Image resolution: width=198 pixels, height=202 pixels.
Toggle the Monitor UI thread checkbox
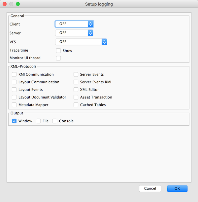pyautogui.click(x=58, y=58)
